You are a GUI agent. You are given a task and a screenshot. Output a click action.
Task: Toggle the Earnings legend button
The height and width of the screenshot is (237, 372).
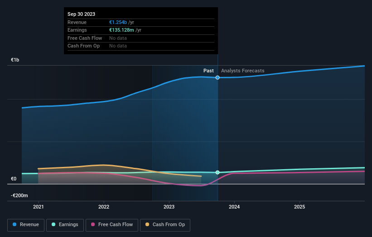click(x=65, y=225)
